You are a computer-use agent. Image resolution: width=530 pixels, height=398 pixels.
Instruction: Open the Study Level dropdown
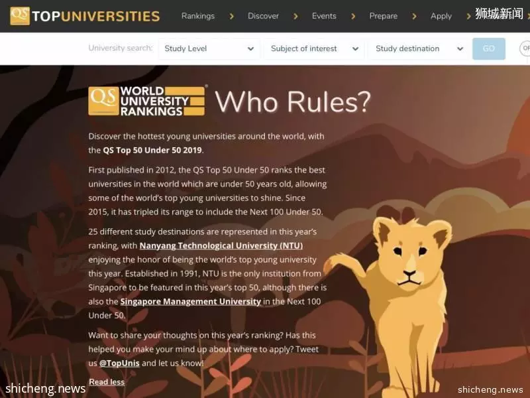point(209,48)
